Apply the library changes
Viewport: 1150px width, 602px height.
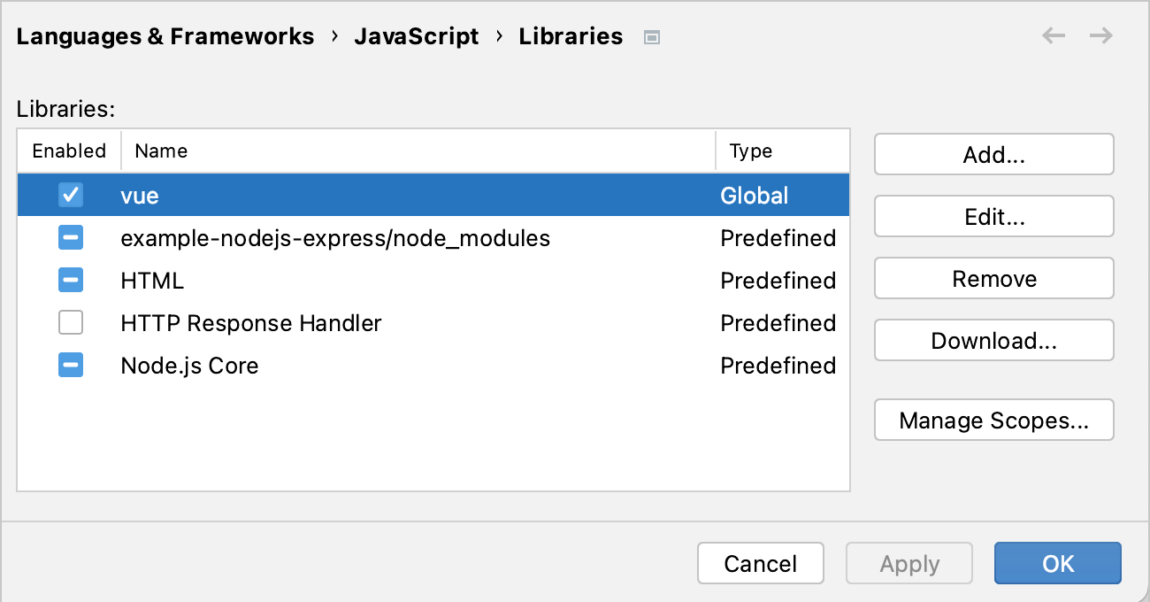[908, 563]
